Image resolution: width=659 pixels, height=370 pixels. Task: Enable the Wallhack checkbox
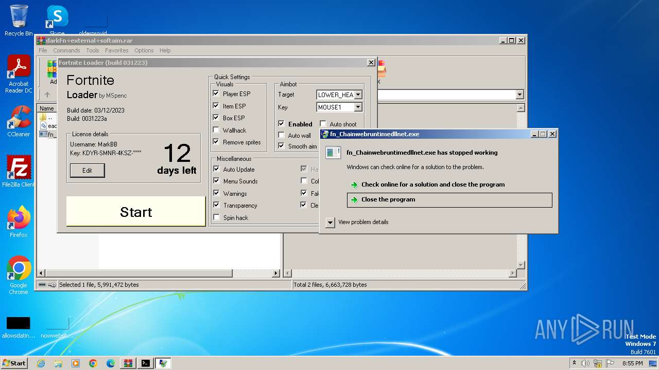(216, 130)
